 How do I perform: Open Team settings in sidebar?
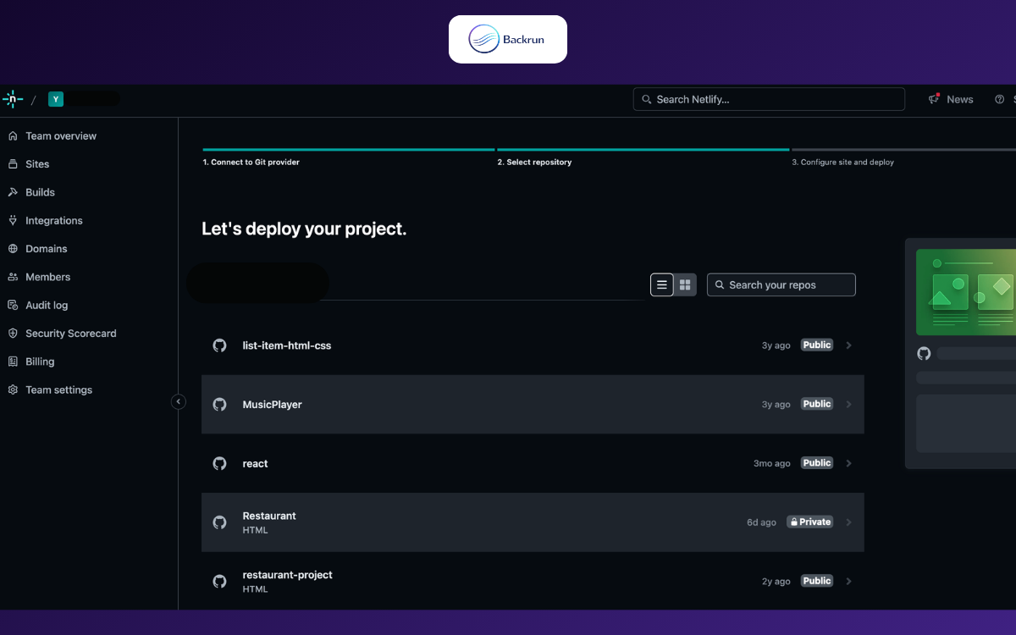point(59,389)
